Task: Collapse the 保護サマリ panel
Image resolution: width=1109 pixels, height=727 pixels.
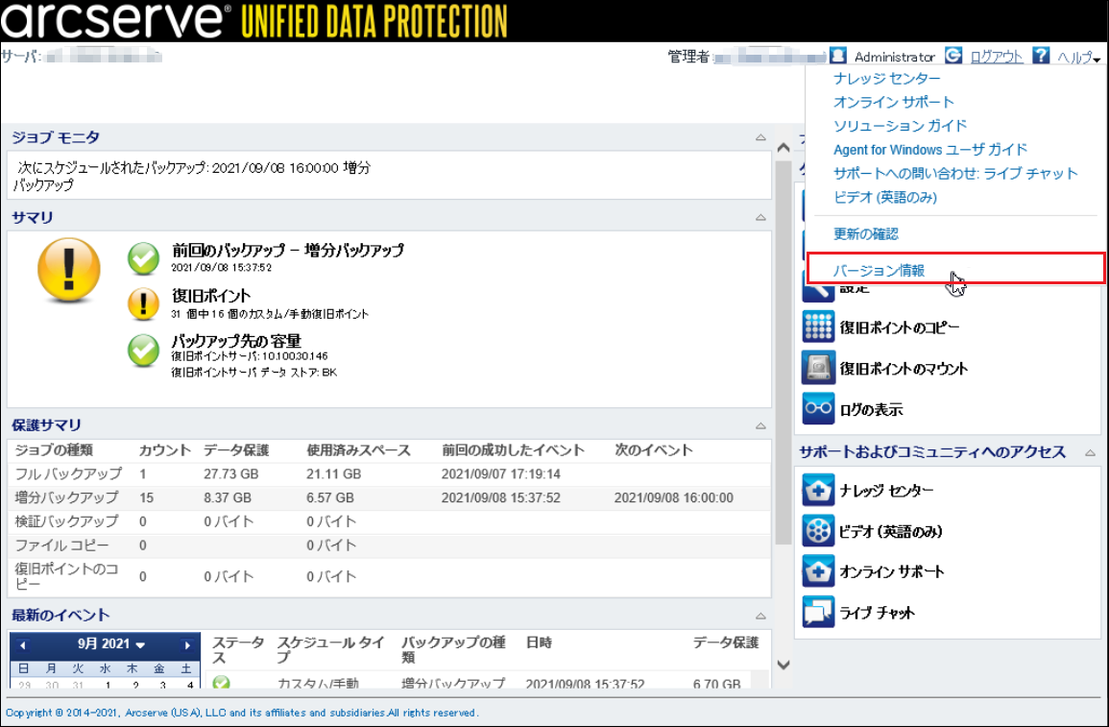Action: point(760,425)
